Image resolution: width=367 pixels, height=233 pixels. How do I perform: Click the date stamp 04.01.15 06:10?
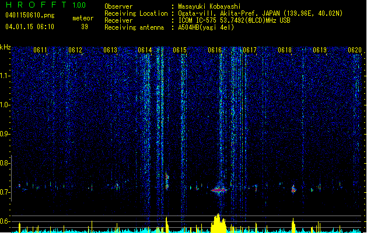[30, 27]
